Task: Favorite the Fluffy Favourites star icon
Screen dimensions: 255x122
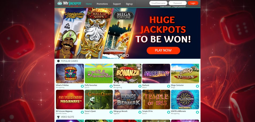Action: coord(111,86)
